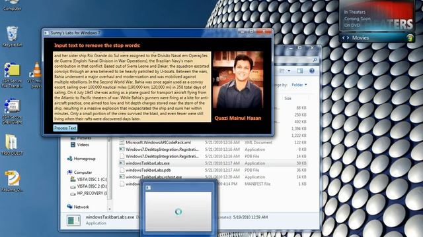Select the SSH Secure Shell Client desktop icon
Image resolution: width=423 pixels, height=237 pixels.
12,111
